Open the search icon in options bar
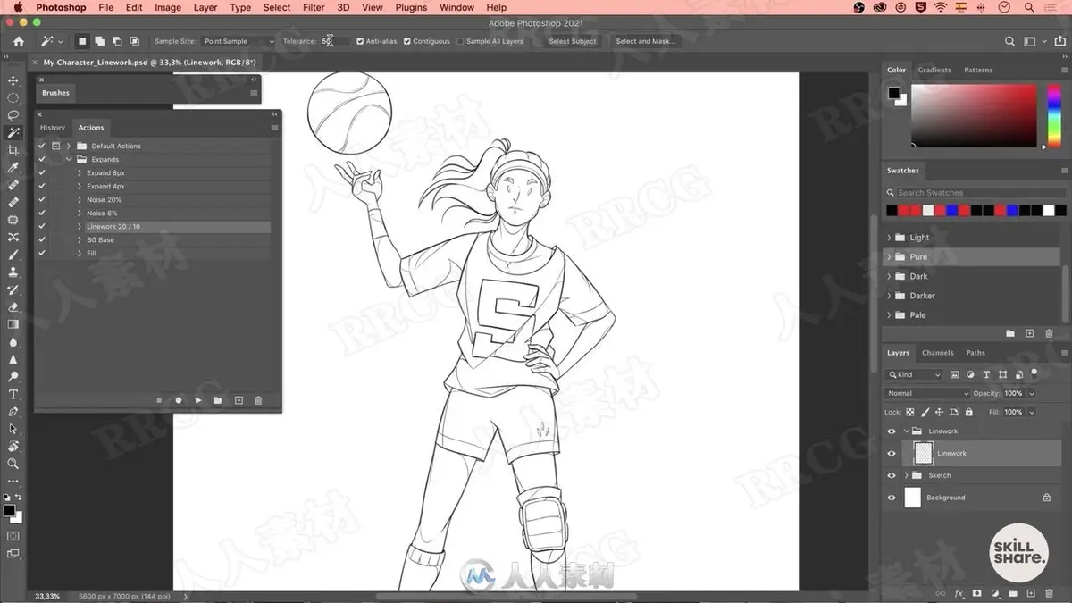This screenshot has height=603, width=1072. coord(1010,41)
